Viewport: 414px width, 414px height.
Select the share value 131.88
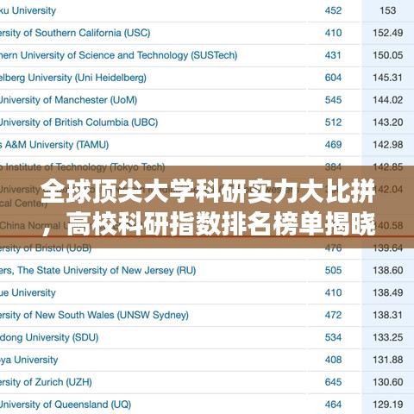click(x=388, y=360)
